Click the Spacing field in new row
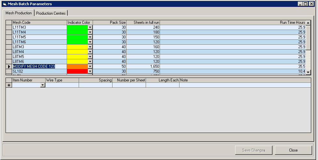 click(x=96, y=85)
